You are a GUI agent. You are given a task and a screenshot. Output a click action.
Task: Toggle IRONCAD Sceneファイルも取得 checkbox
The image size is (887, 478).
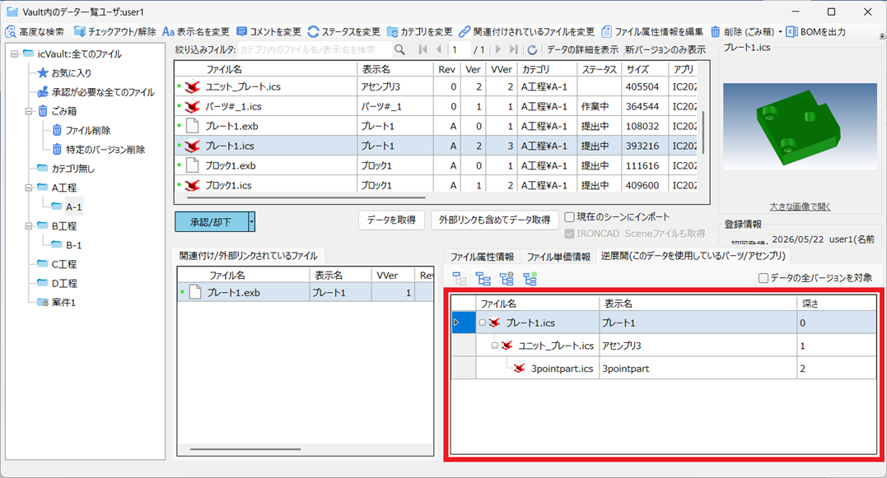click(570, 234)
